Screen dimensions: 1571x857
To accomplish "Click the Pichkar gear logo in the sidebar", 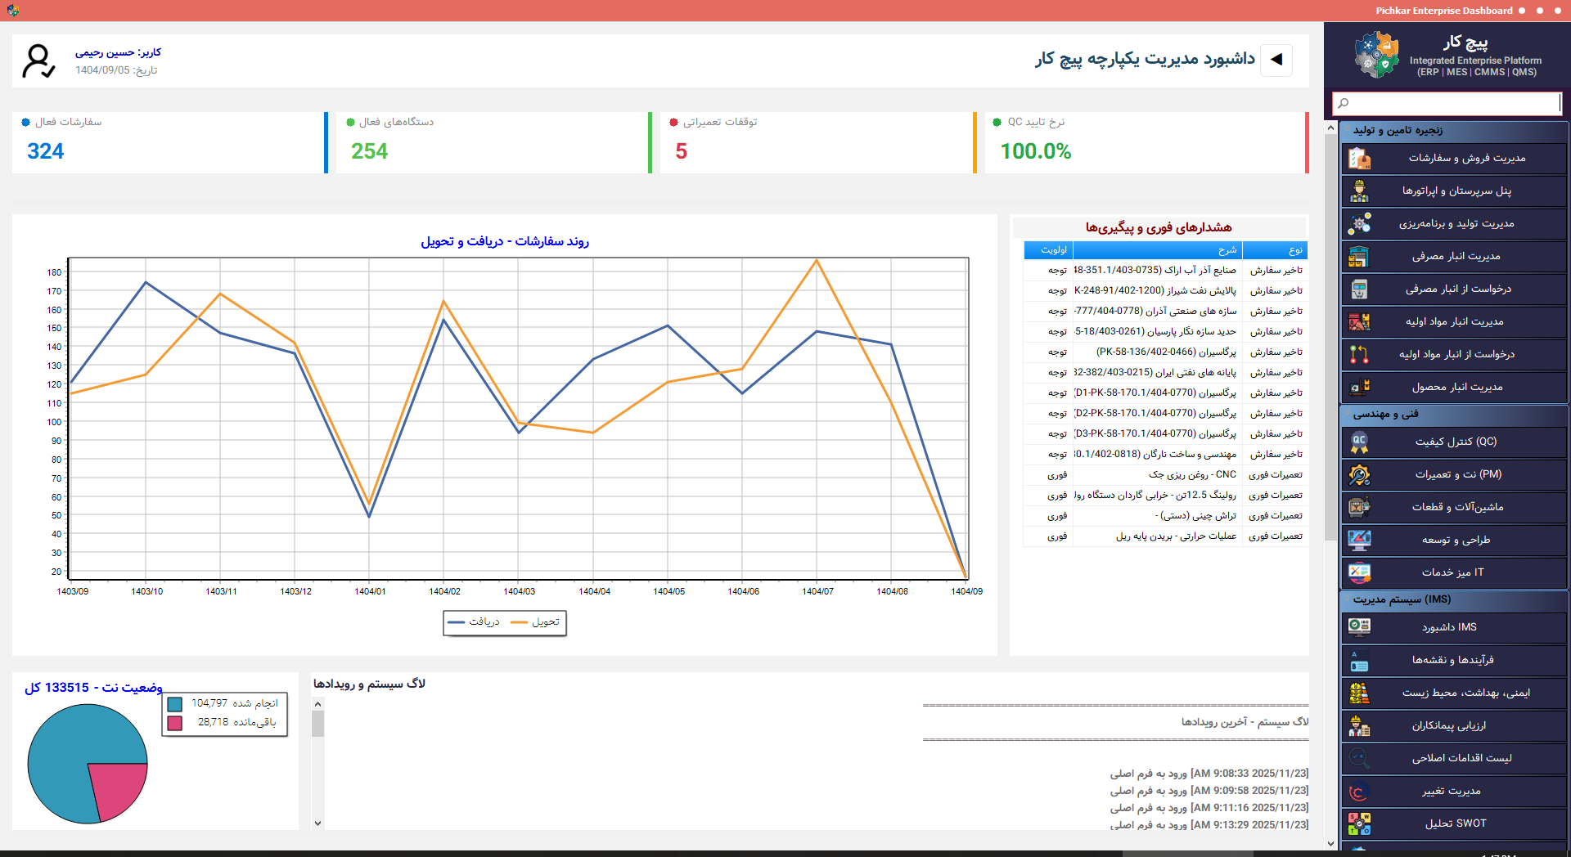I will coord(1376,55).
